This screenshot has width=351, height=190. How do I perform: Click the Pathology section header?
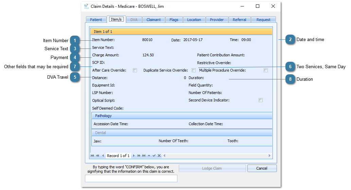tap(182, 116)
